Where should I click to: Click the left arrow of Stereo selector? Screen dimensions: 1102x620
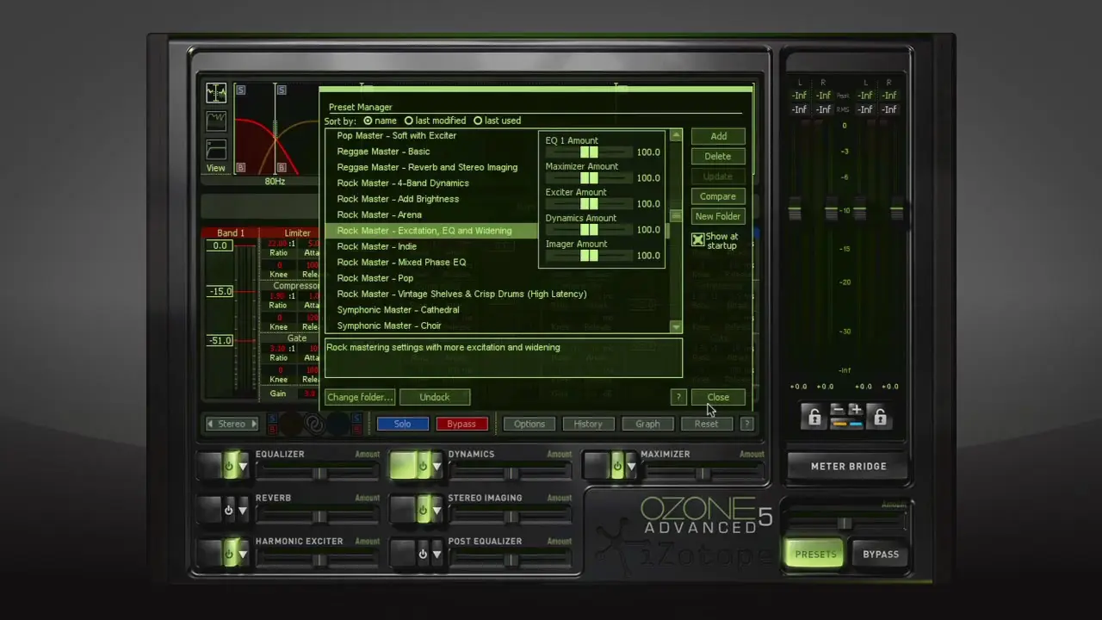click(210, 424)
